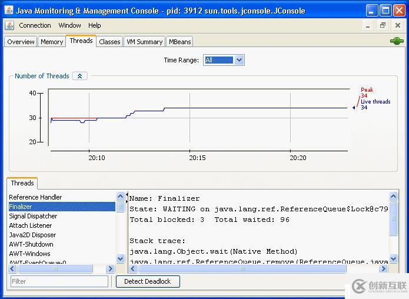Collapse the Number of Threads chart
This screenshot has height=299, width=409.
80,76
